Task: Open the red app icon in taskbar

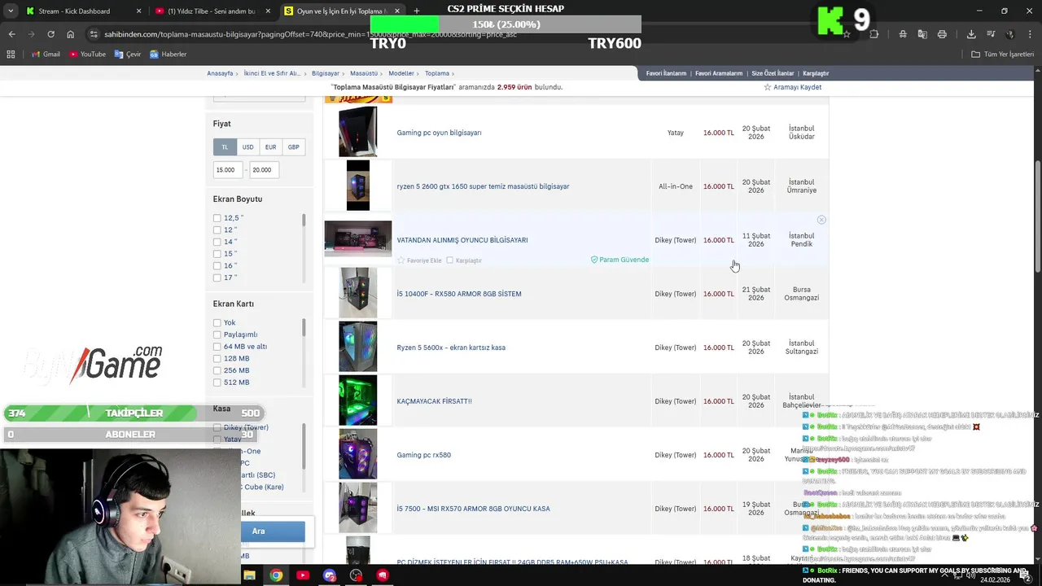Action: coord(383,575)
